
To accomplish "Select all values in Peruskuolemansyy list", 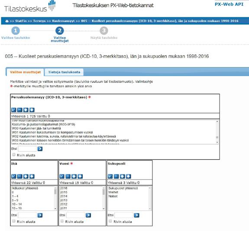I will 14,110.
